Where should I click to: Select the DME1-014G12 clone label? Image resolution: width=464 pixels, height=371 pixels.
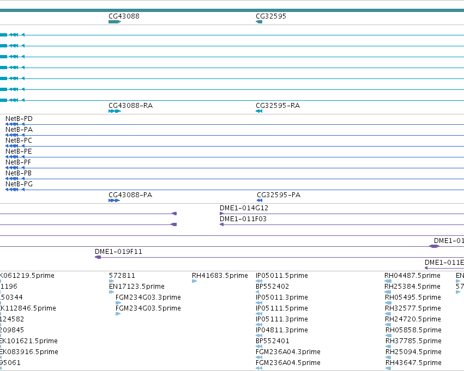pos(244,208)
